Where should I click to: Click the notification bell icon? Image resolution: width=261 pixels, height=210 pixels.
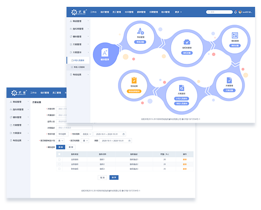[235, 12]
